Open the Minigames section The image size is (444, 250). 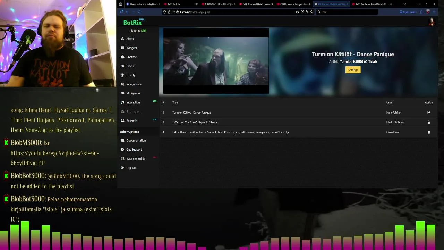tap(133, 93)
